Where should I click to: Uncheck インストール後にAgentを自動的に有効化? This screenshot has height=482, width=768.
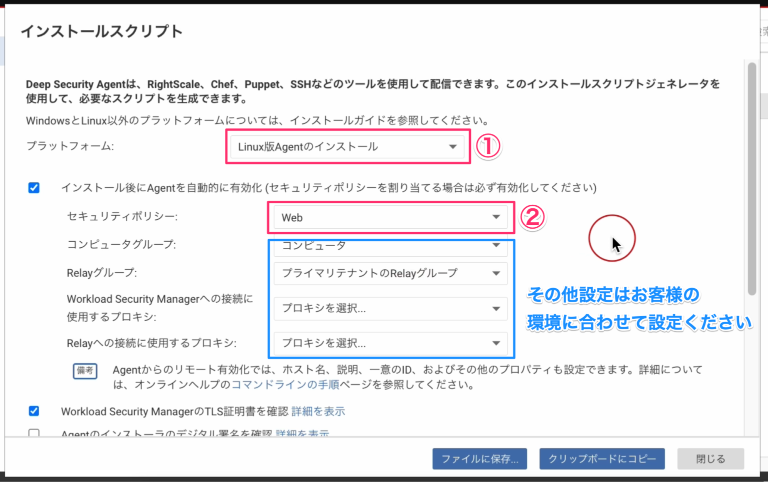pos(33,188)
